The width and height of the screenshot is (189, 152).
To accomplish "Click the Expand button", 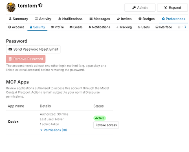I will 172,8.
